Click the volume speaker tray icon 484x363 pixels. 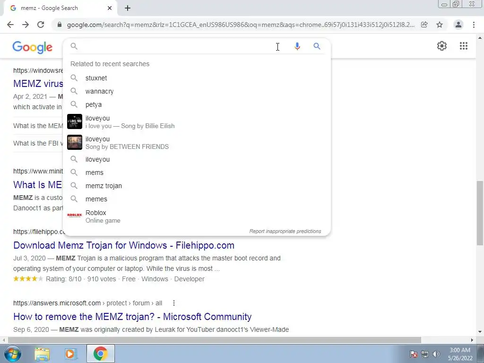[436, 354]
